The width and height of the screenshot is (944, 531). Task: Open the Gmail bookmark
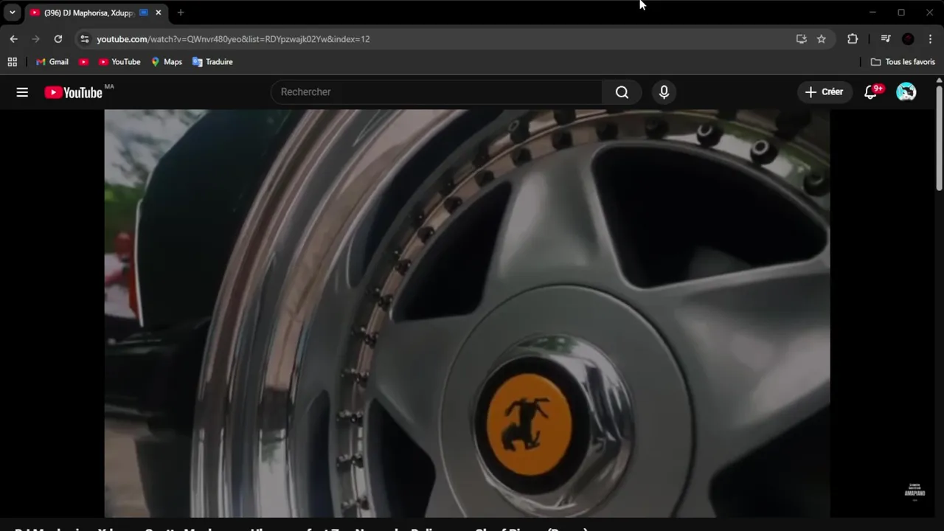(x=52, y=62)
